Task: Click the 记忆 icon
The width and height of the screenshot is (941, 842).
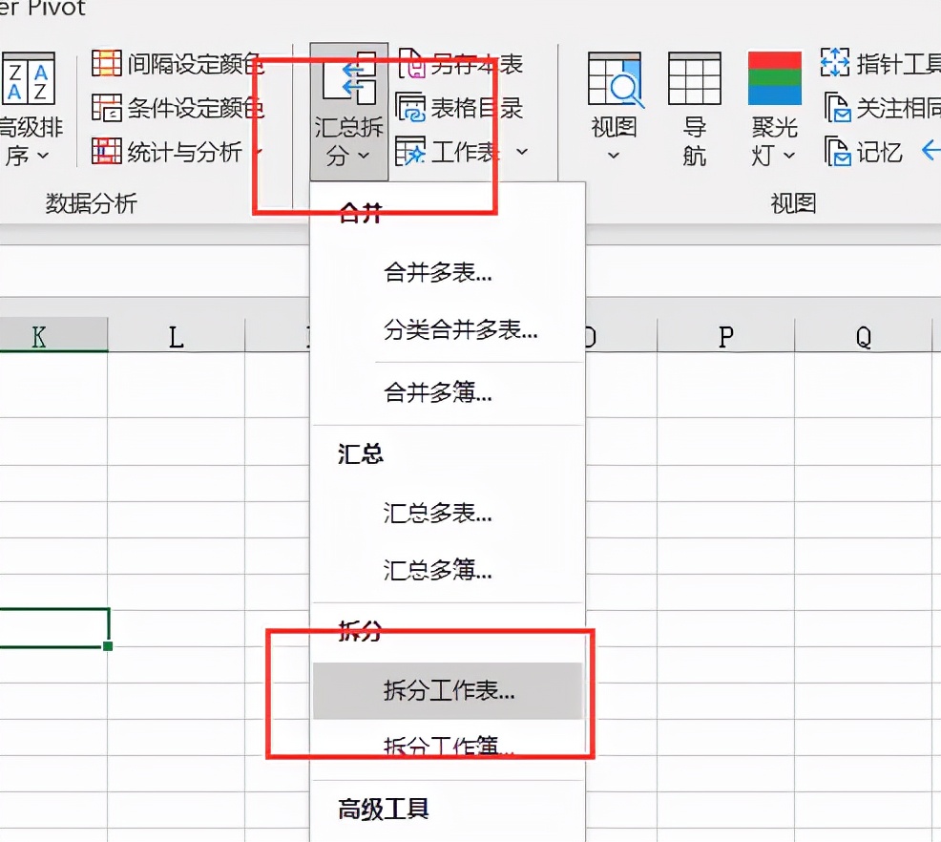Action: pyautogui.click(x=837, y=151)
